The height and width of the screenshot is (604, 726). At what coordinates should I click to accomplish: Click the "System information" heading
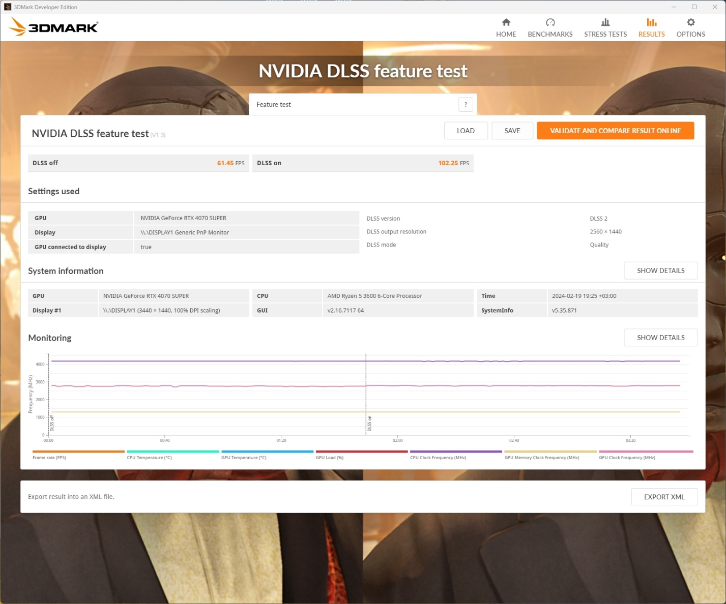coord(66,271)
